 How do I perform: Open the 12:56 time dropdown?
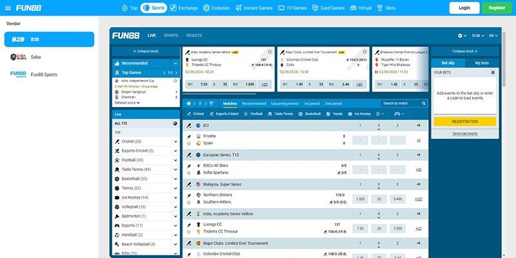478,35
